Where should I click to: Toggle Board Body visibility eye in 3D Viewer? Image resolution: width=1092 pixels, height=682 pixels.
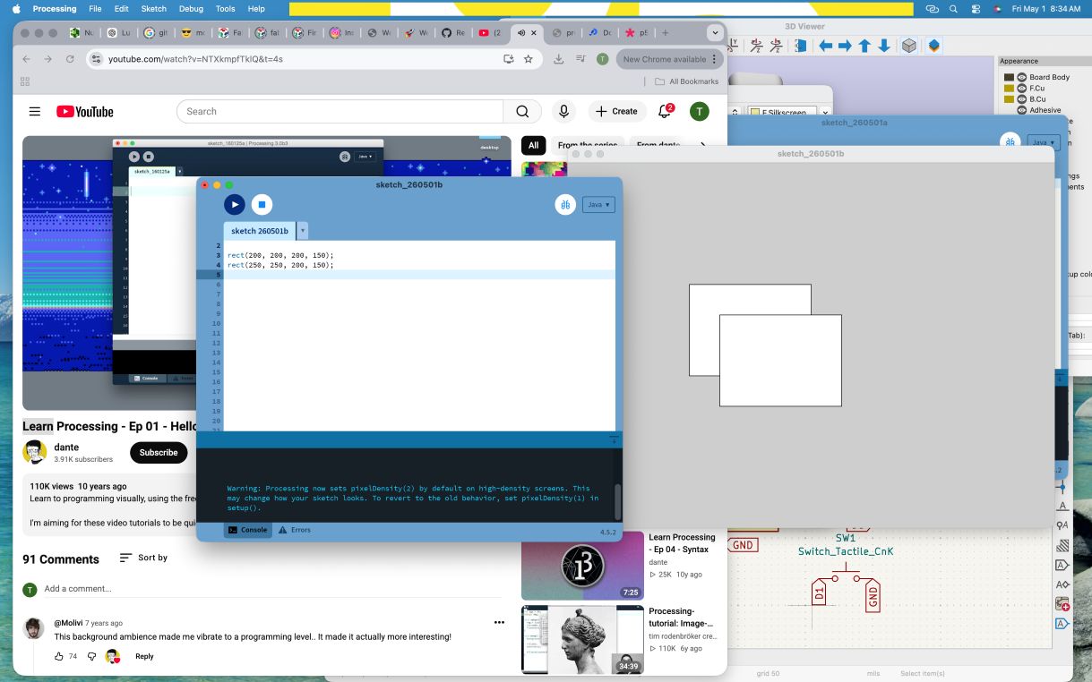click(1021, 78)
